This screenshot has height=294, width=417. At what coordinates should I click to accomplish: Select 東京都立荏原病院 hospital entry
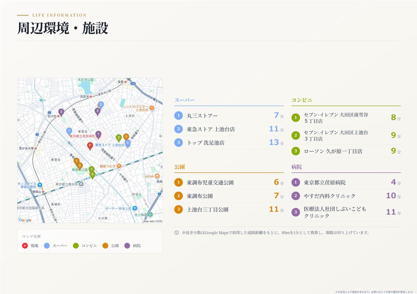pos(346,182)
